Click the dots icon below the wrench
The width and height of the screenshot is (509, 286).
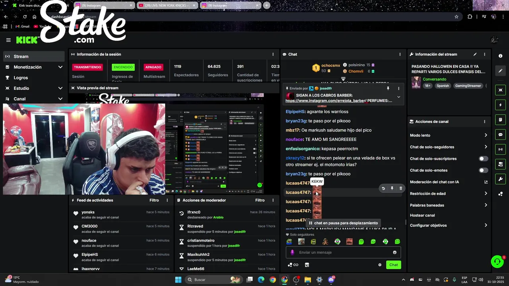(x=501, y=194)
